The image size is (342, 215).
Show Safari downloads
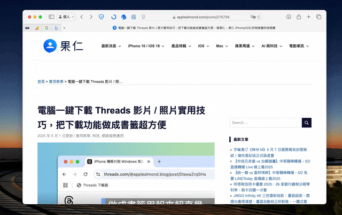(289, 17)
